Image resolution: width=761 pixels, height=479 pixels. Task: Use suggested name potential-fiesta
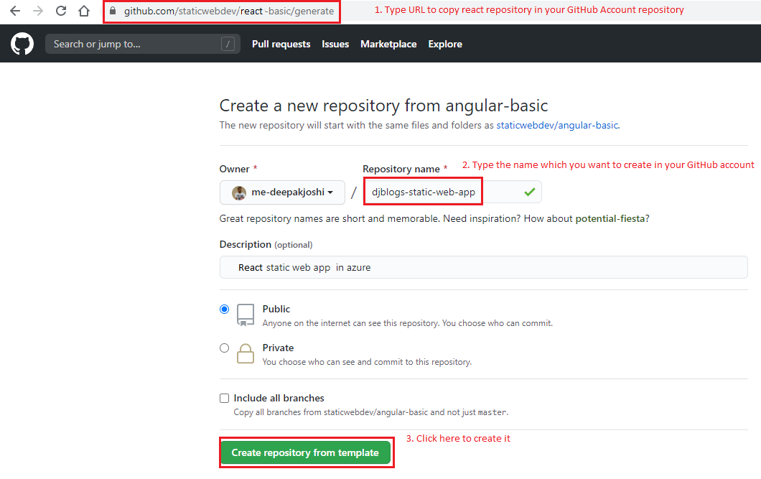tap(610, 219)
